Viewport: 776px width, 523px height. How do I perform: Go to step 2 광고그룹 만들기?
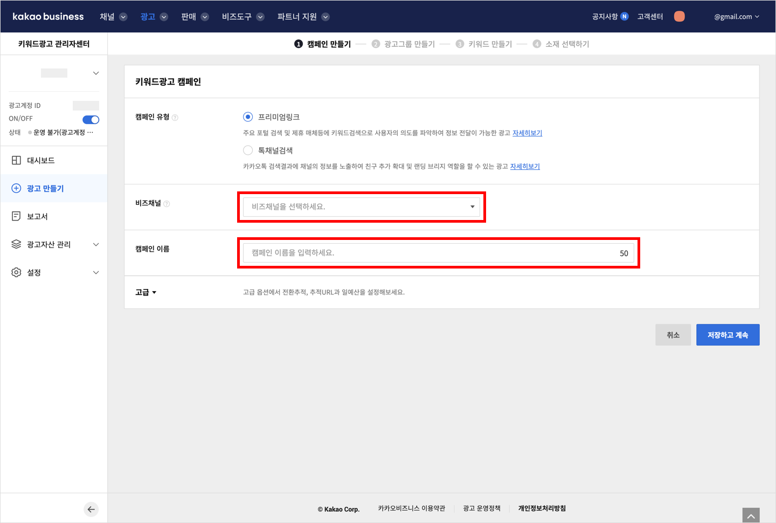(x=403, y=44)
